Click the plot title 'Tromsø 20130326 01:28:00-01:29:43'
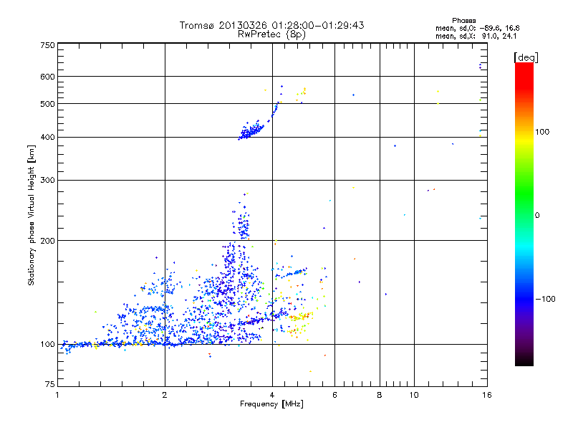This screenshot has width=573, height=430. [271, 25]
